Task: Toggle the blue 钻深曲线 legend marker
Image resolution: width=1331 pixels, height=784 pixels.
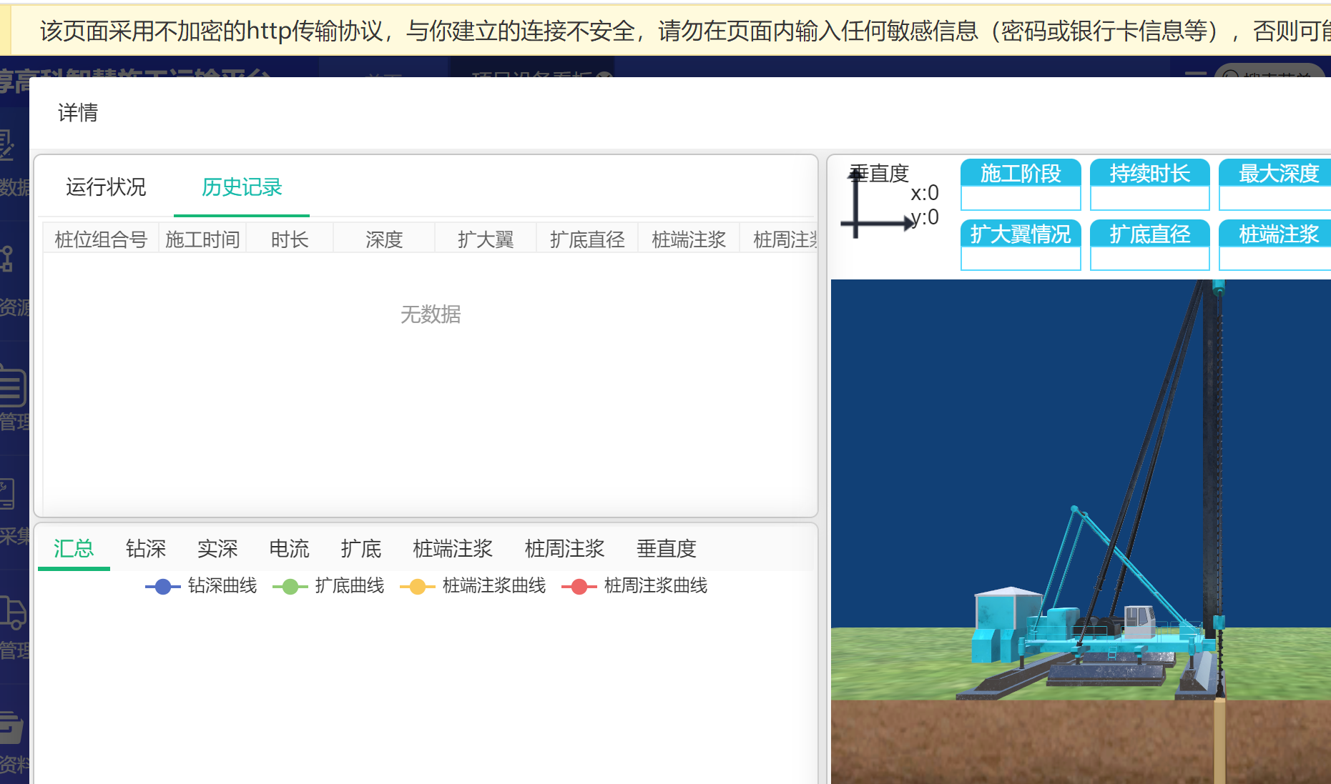Action: 163,587
